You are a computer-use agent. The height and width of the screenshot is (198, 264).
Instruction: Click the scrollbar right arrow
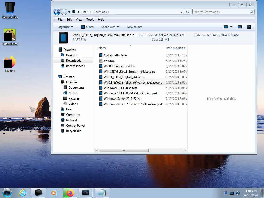tap(185, 150)
